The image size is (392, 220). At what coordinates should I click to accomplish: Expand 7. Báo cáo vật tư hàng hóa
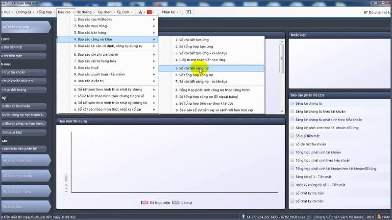(108, 61)
